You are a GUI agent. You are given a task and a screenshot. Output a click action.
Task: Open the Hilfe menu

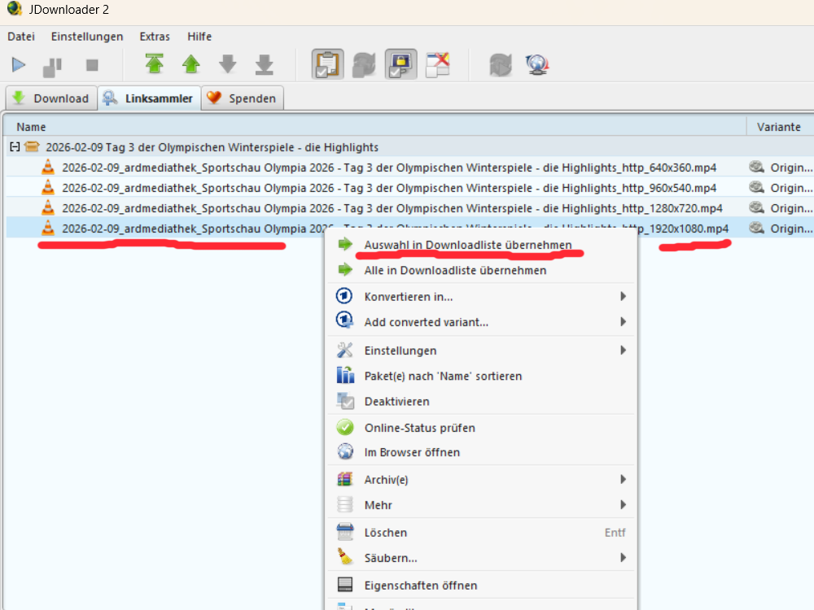pyautogui.click(x=199, y=37)
